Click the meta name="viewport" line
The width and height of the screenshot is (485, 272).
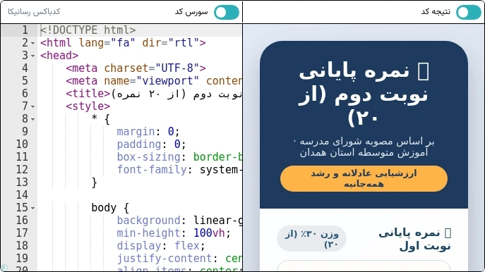(154, 81)
